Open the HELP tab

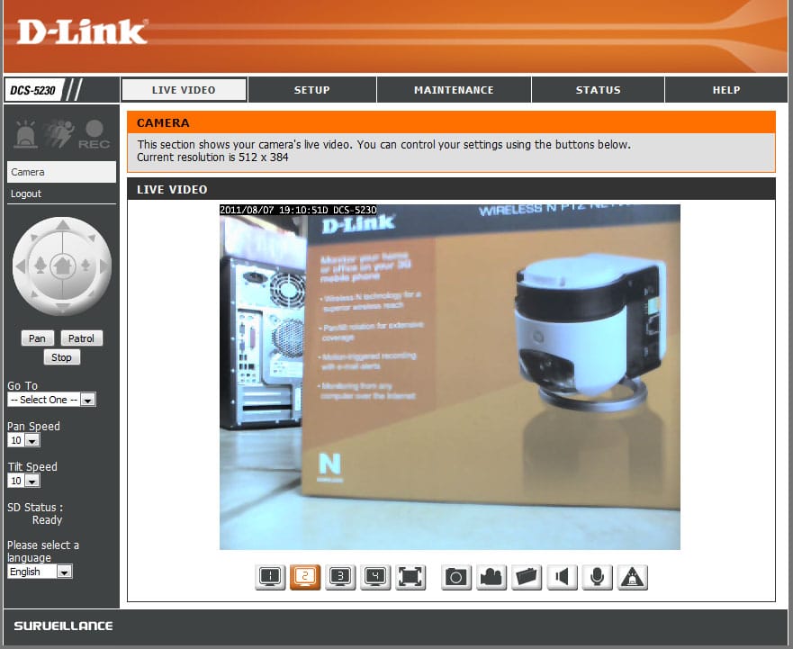(726, 90)
